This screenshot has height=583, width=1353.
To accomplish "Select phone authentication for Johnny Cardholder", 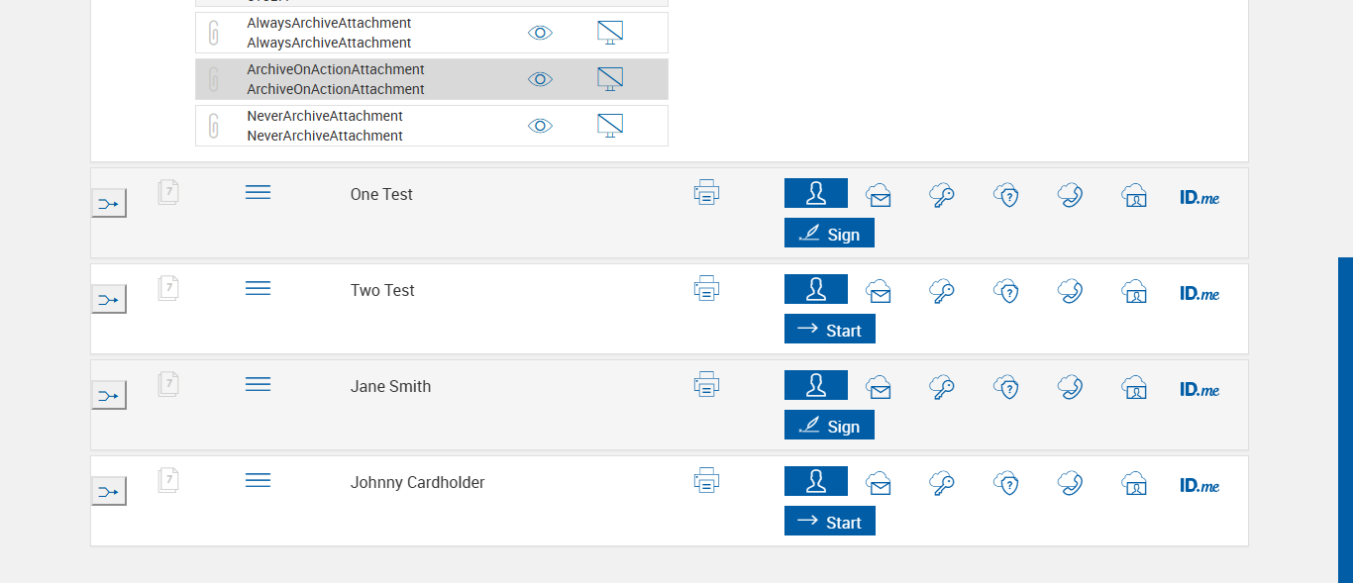I will (1070, 483).
